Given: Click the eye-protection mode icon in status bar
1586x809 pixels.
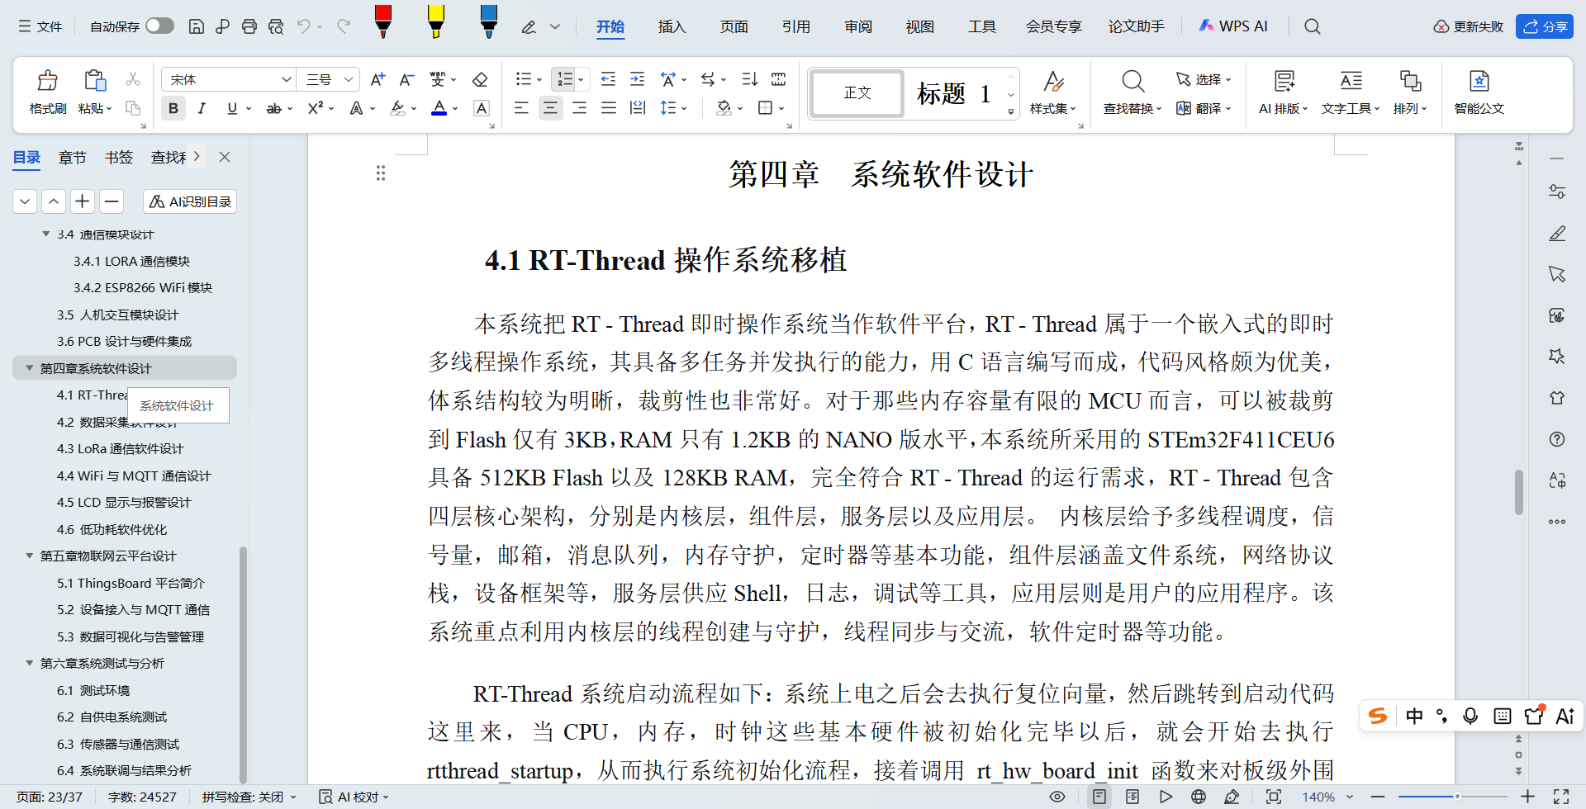Looking at the screenshot, I should point(1057,797).
